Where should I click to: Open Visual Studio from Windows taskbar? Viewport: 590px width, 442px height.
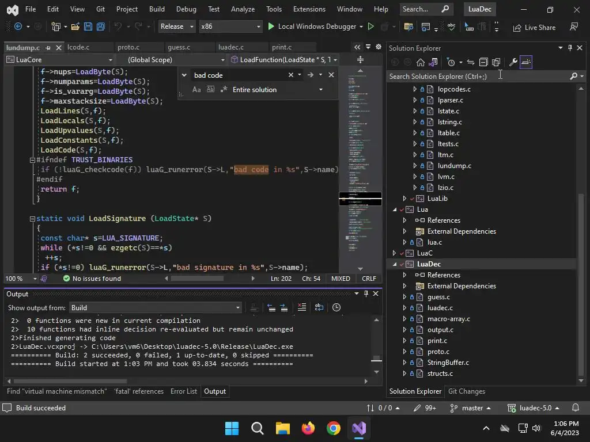click(x=359, y=428)
